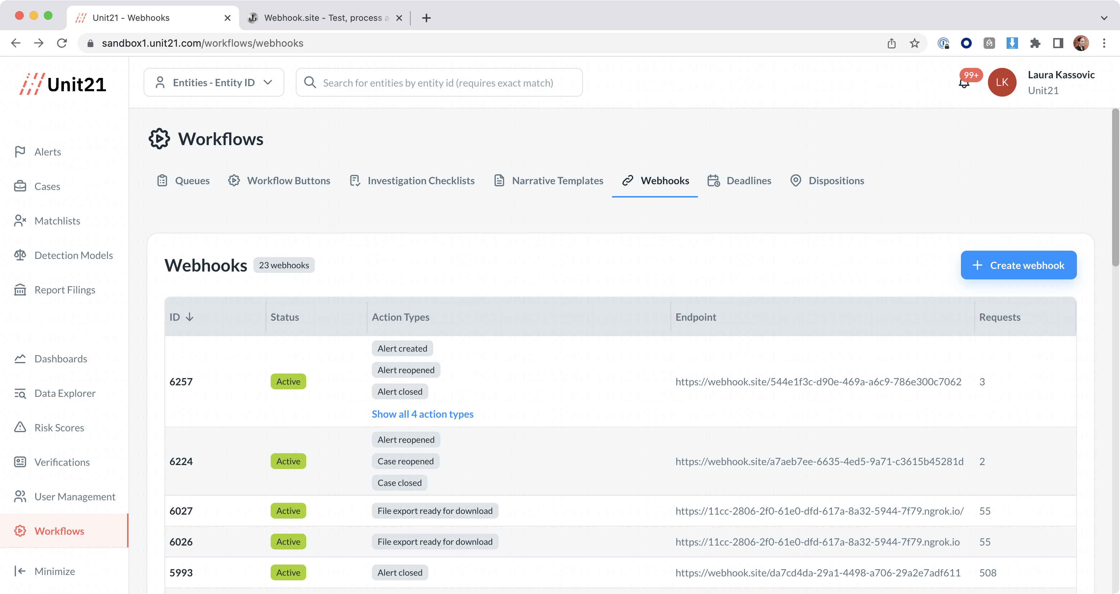The width and height of the screenshot is (1120, 594).
Task: Bookmark page with the star icon
Action: point(914,43)
